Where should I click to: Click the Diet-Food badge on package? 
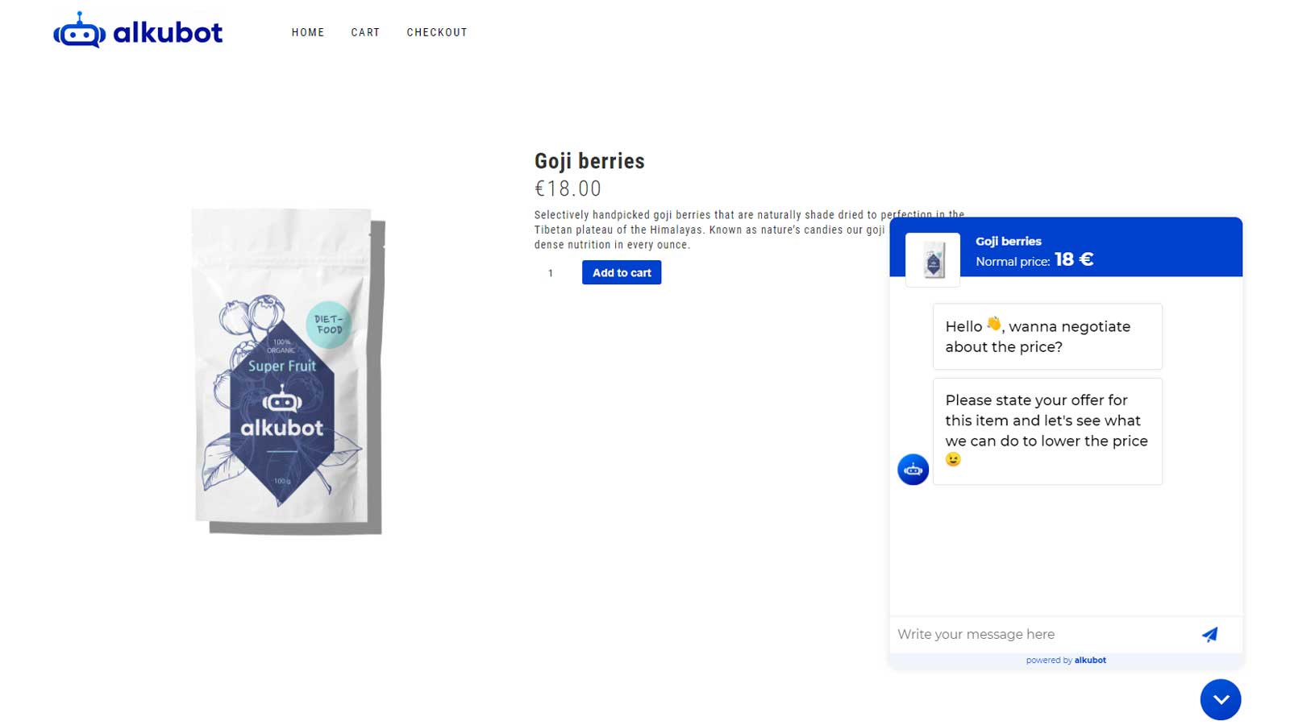click(x=329, y=325)
